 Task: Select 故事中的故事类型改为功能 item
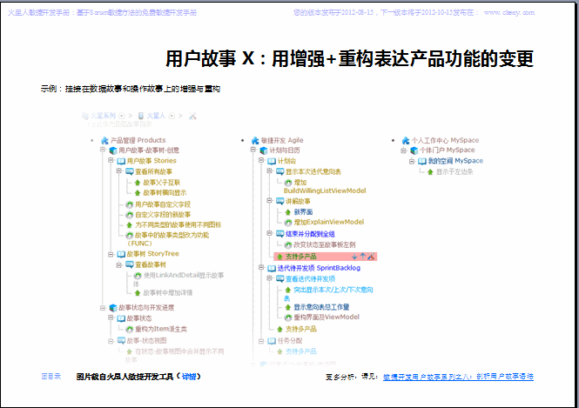click(x=168, y=239)
